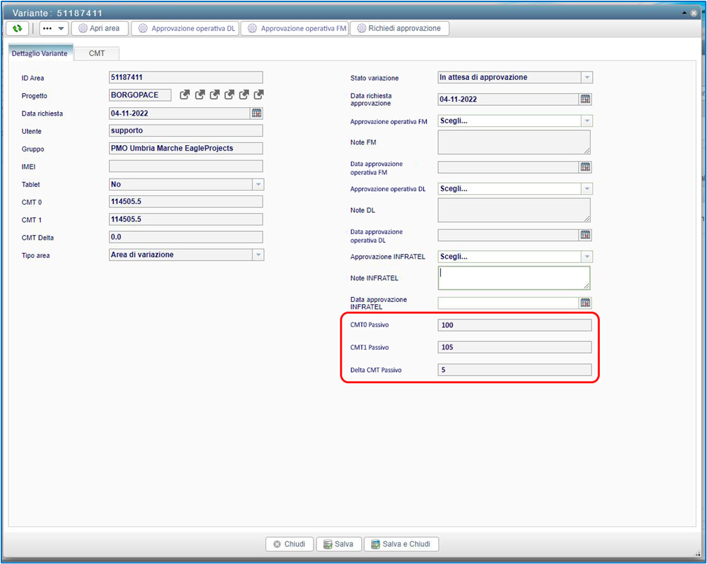This screenshot has width=707, height=564.
Task: Open calendar for Data richiesta approvazione
Action: click(x=585, y=99)
